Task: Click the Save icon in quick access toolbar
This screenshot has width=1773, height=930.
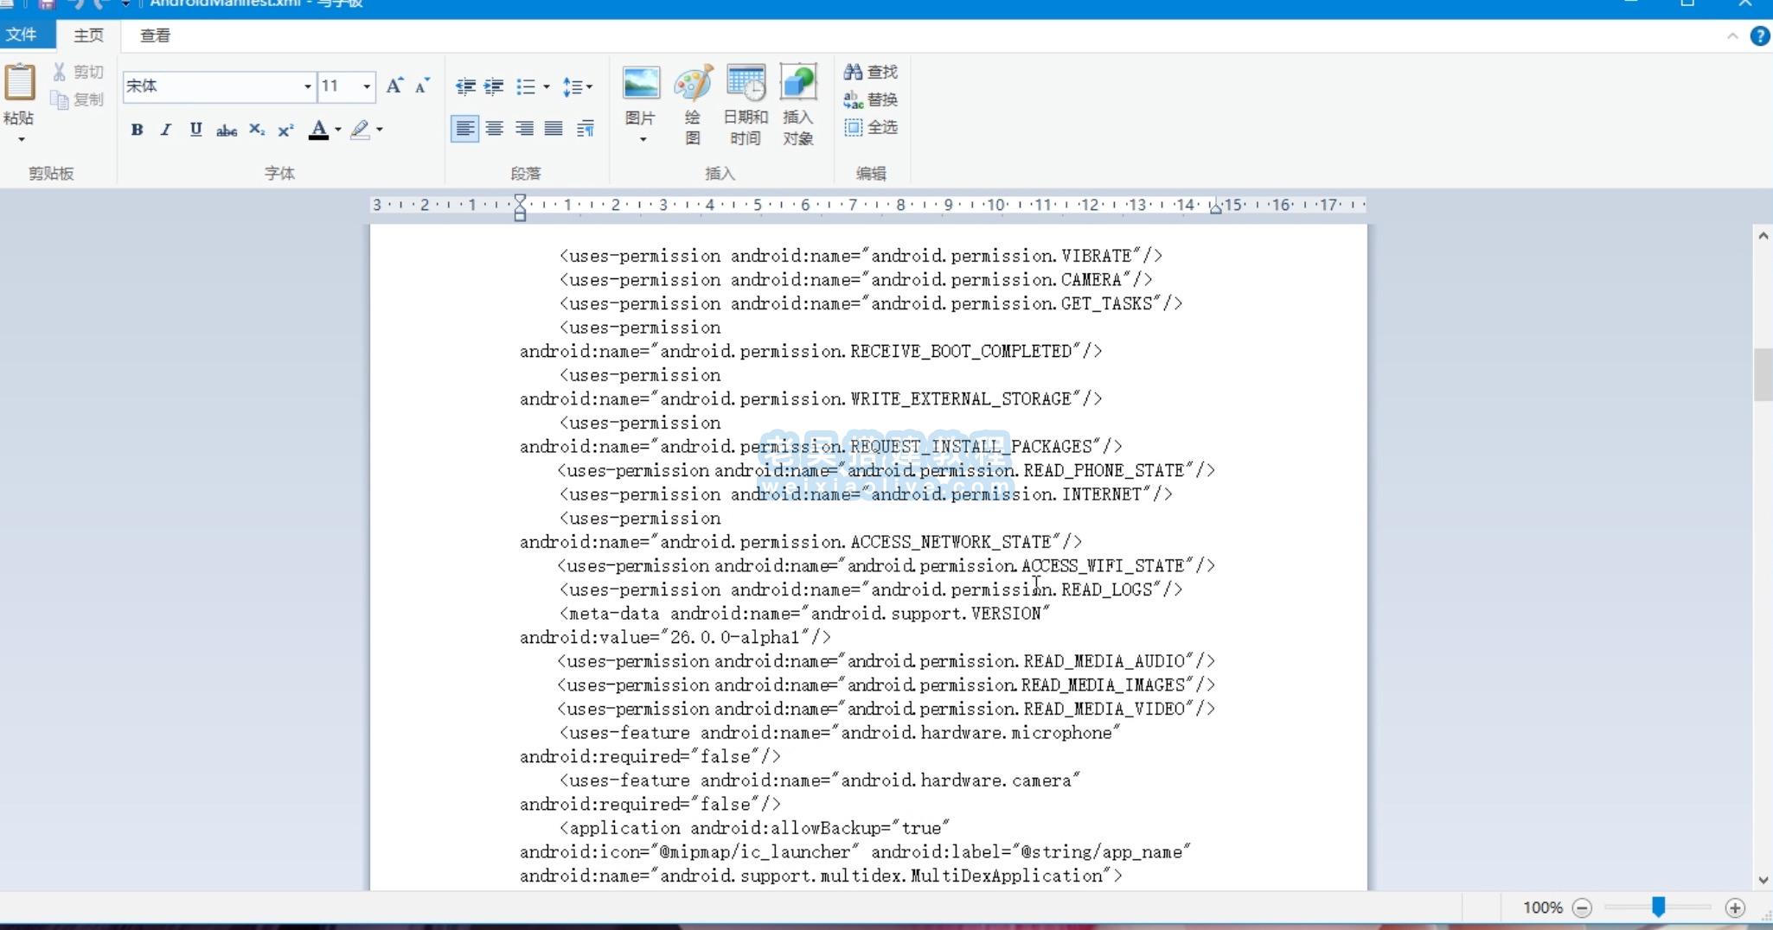Action: (46, 4)
